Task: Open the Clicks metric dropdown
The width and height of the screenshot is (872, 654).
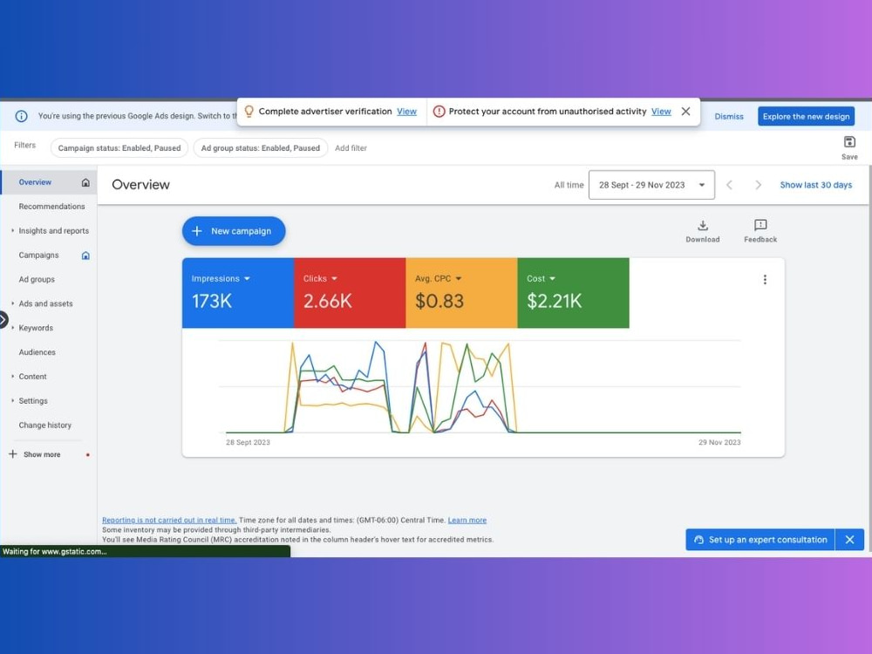Action: coord(335,279)
